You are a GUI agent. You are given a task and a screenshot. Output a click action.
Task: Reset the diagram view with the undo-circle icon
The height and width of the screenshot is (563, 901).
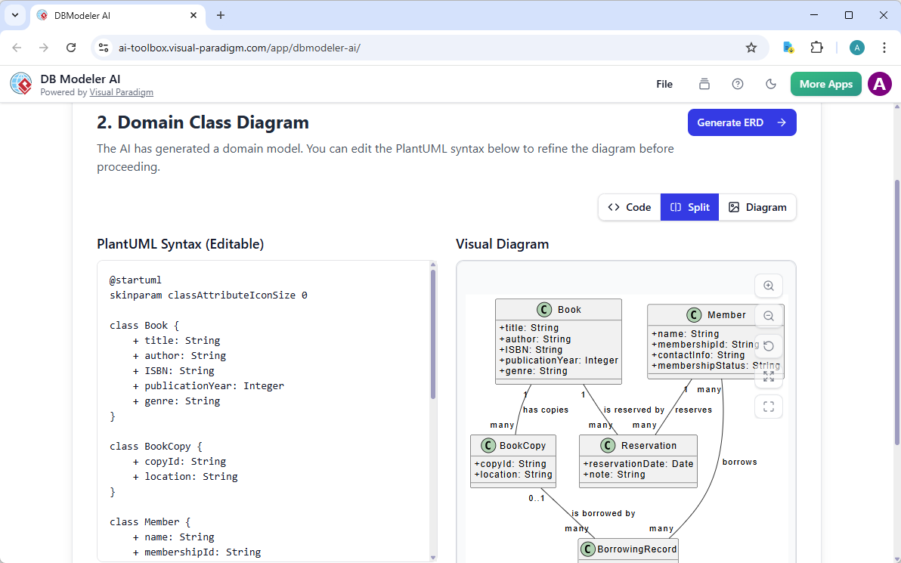click(x=768, y=346)
